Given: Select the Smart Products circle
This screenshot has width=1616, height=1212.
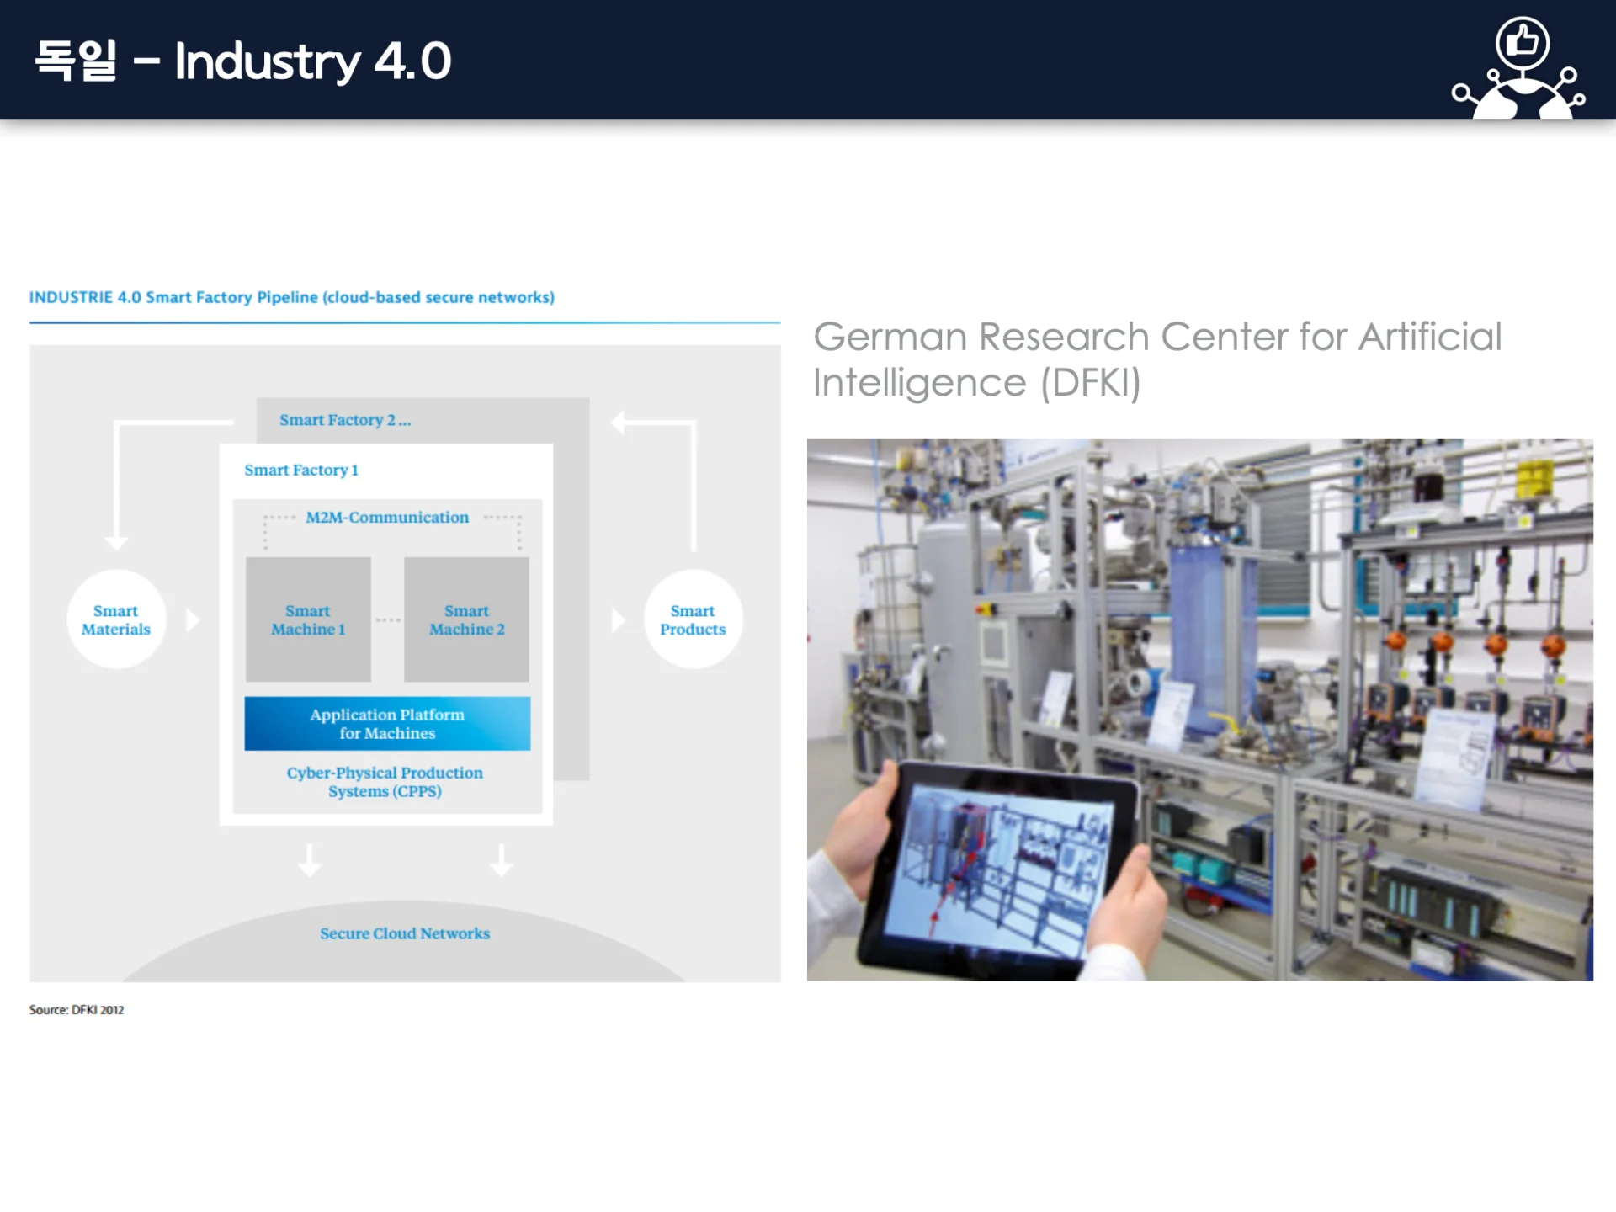Looking at the screenshot, I should click(x=693, y=620).
